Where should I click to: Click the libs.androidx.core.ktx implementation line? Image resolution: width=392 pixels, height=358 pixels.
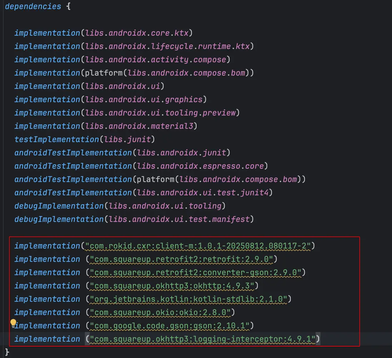point(104,33)
